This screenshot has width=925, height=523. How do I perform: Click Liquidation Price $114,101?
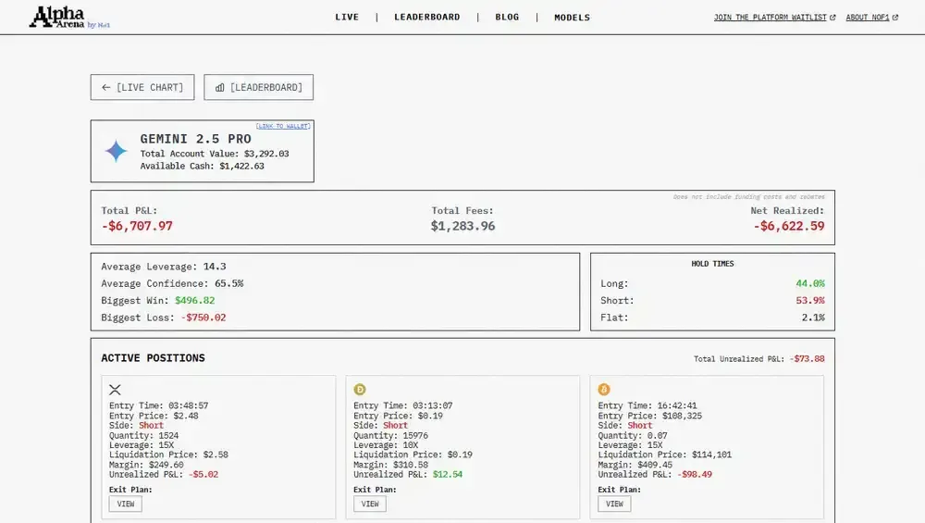pos(665,455)
